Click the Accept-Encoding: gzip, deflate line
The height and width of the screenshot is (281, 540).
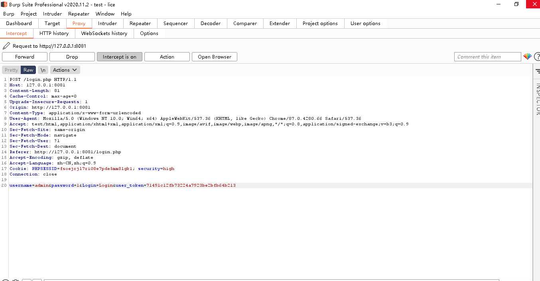coord(51,157)
